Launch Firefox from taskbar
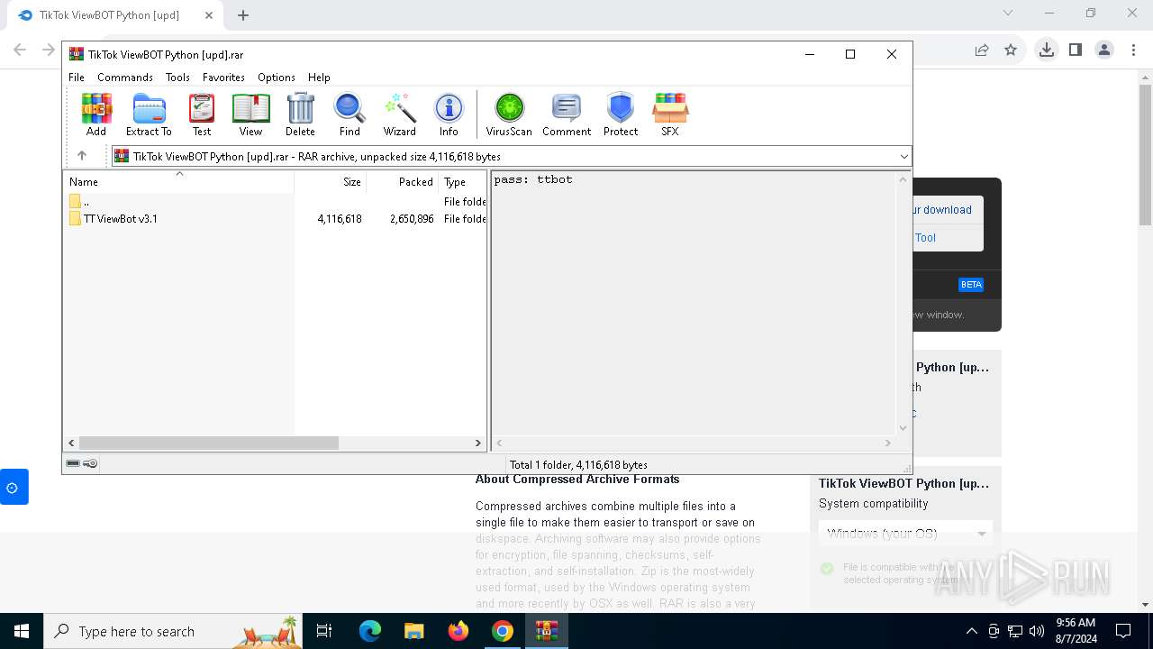The height and width of the screenshot is (649, 1153). pyautogui.click(x=458, y=631)
